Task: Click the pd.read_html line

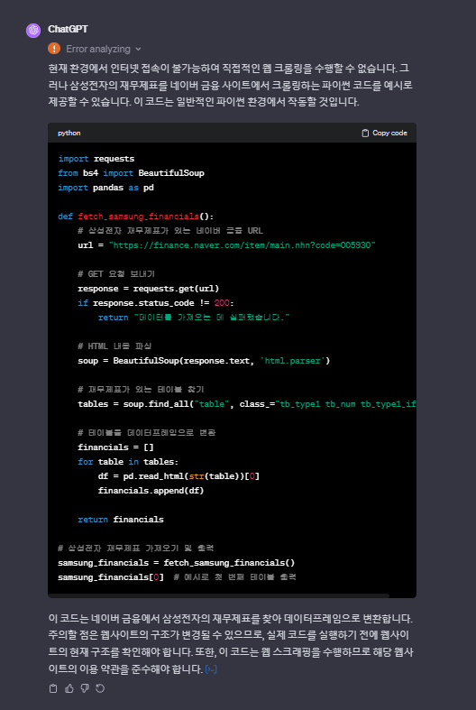Action: (178, 476)
